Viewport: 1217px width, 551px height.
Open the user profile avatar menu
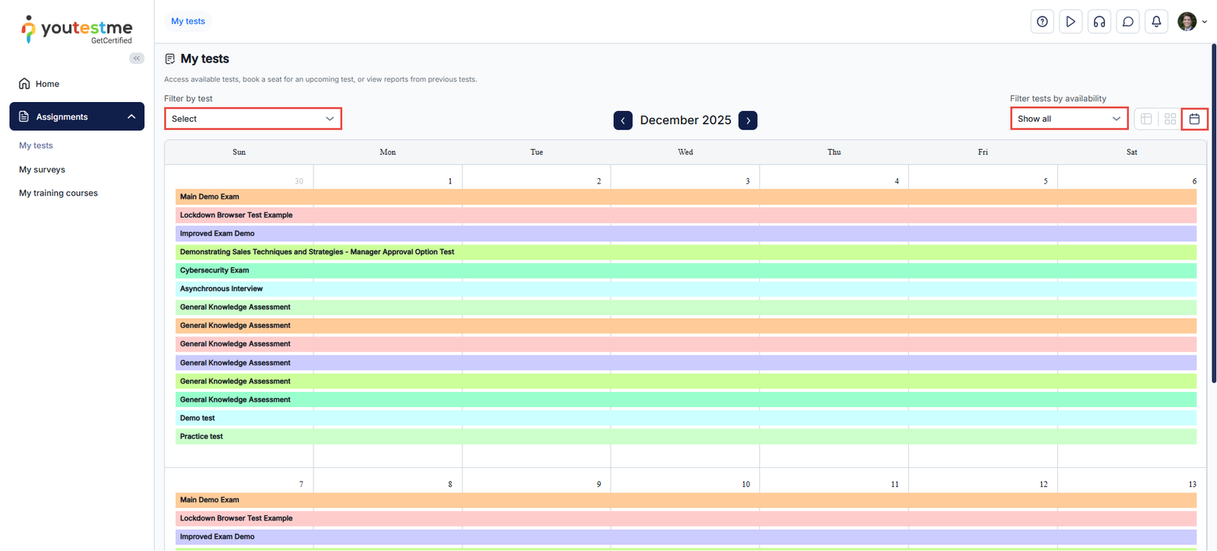click(1191, 22)
